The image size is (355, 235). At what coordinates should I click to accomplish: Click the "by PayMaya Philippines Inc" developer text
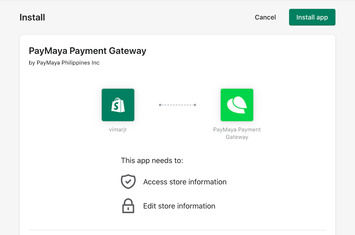pos(64,63)
